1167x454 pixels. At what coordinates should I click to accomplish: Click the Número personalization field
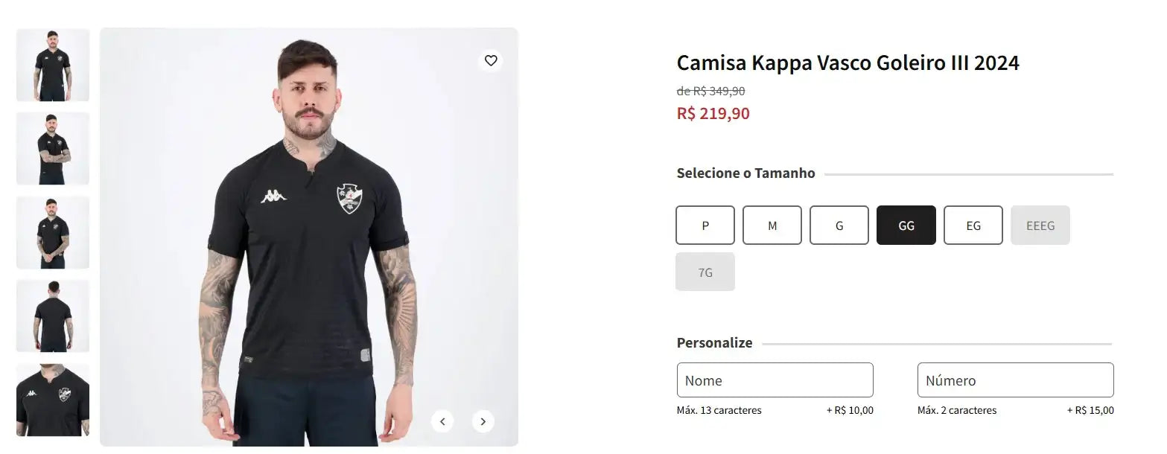1015,380
